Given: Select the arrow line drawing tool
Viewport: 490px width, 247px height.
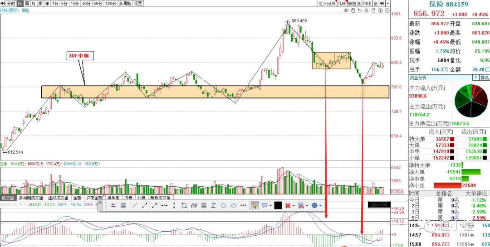Looking at the screenshot, I should pyautogui.click(x=154, y=205).
